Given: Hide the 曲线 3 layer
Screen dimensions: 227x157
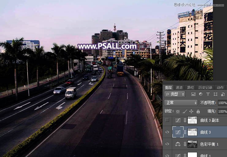Looking at the screenshot, I should 167,132.
